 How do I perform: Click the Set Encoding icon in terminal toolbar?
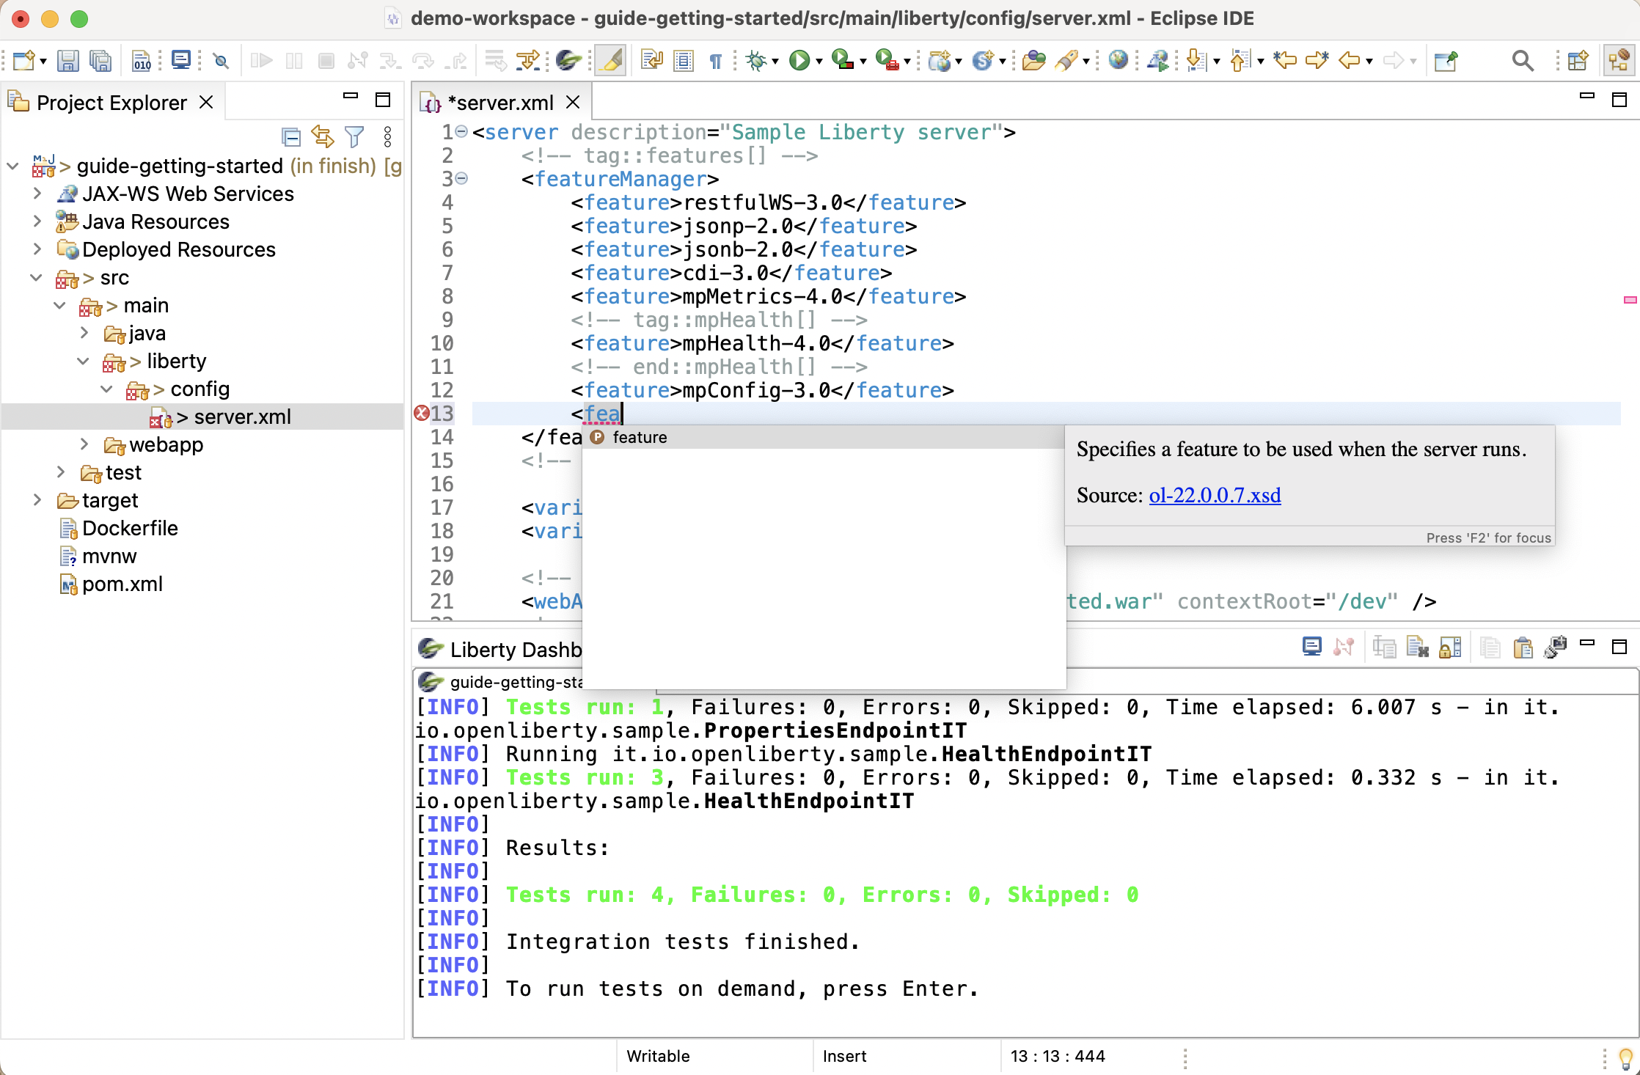pos(1556,647)
